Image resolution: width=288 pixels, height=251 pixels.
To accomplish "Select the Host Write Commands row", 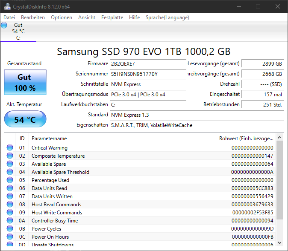I will tap(140, 212).
